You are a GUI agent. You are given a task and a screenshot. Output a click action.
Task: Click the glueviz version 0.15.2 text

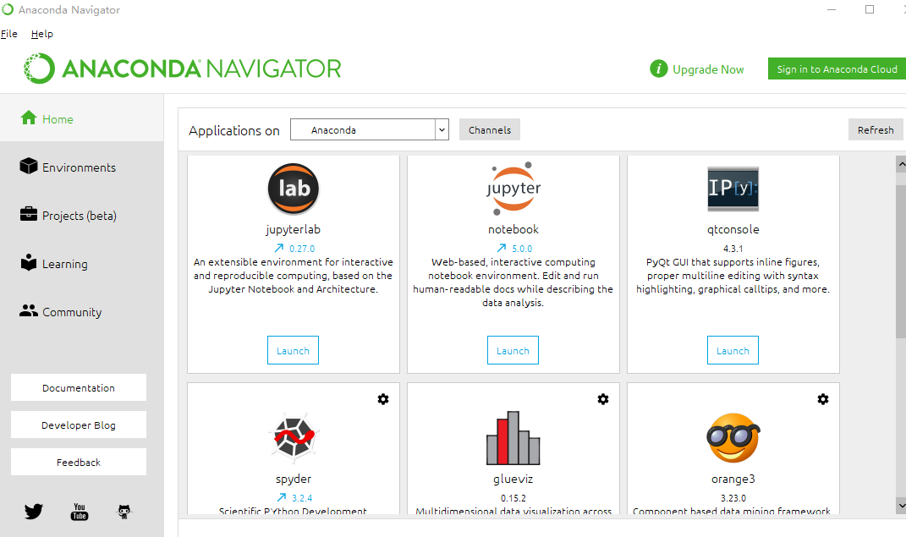(513, 498)
